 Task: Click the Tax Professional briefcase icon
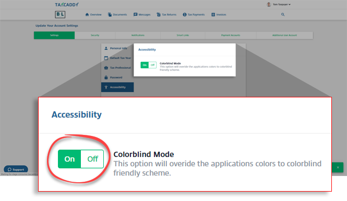click(x=106, y=68)
